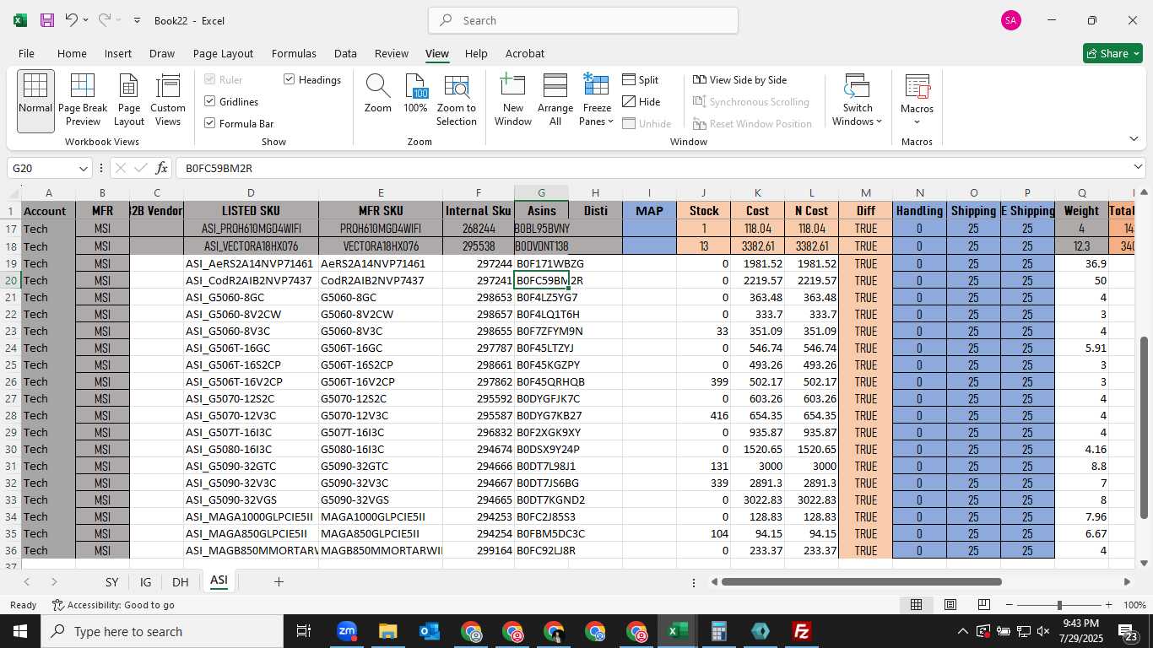
Task: Click Accessibility: Good to go status
Action: coord(113,605)
